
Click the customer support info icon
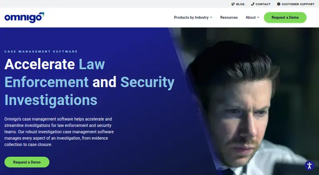click(x=279, y=4)
